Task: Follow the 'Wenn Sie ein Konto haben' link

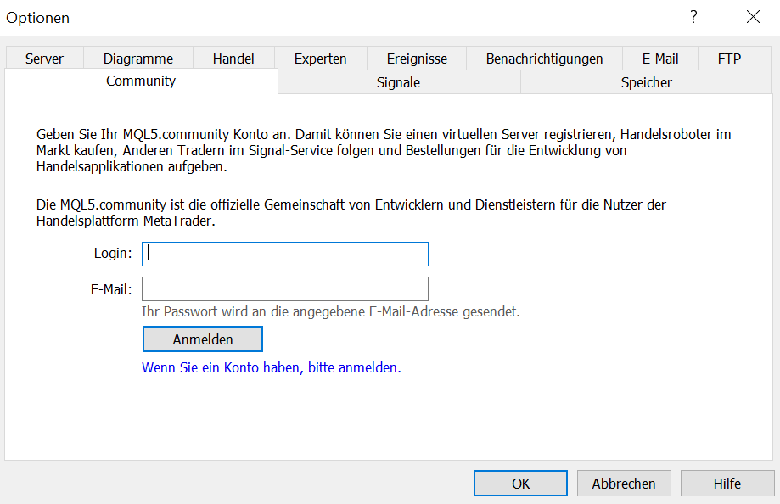Action: click(271, 368)
